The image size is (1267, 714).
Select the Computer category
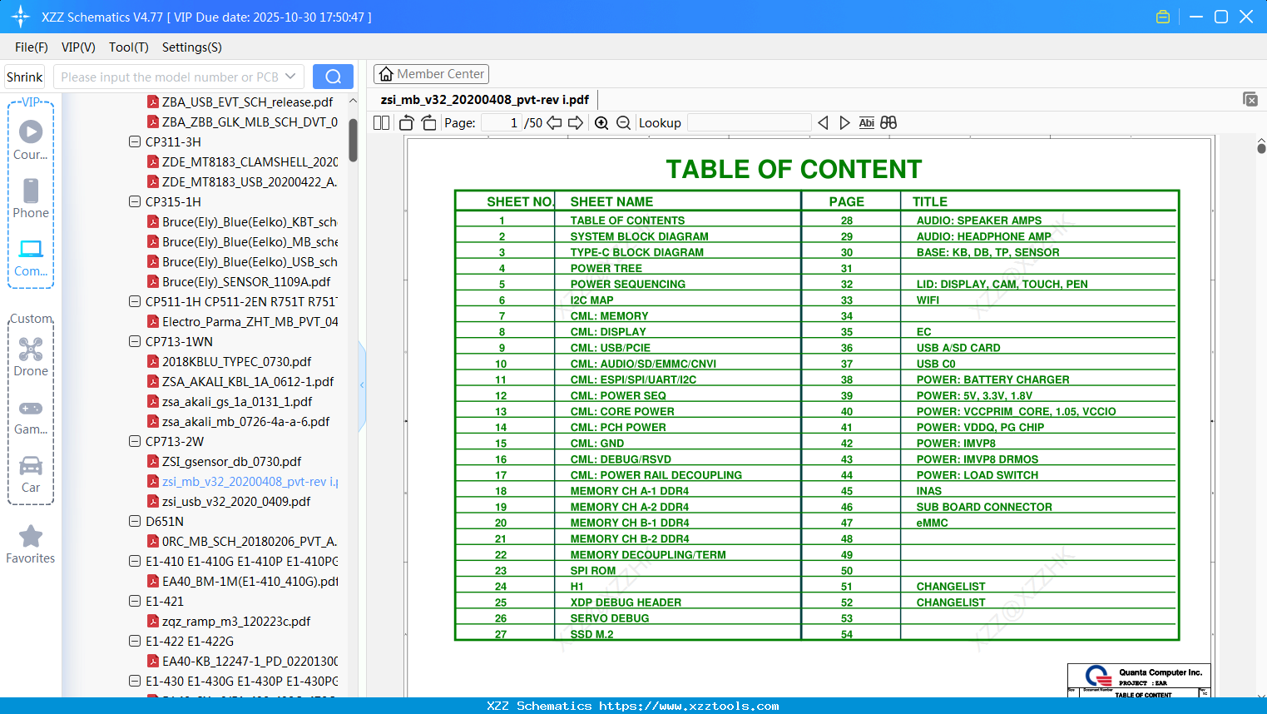tap(31, 257)
